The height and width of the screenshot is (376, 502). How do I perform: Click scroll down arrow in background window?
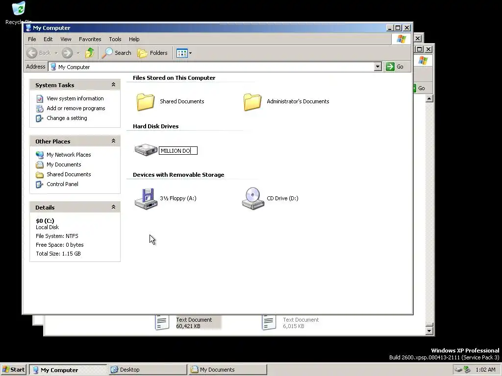(429, 330)
